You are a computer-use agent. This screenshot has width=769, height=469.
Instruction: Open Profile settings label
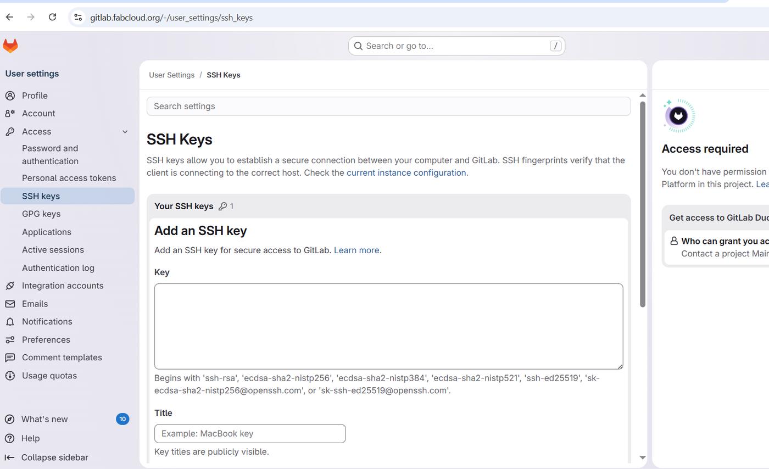tap(35, 96)
